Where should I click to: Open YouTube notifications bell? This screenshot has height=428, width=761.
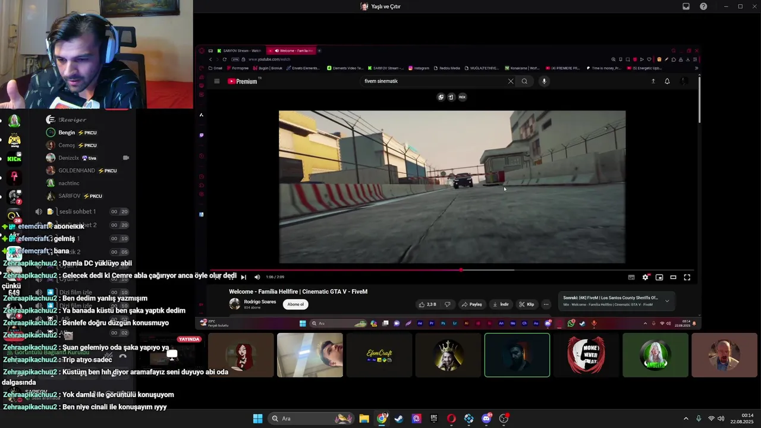click(667, 81)
